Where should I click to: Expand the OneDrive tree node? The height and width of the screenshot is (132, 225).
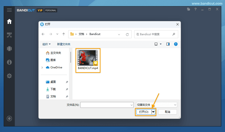[x=42, y=68]
